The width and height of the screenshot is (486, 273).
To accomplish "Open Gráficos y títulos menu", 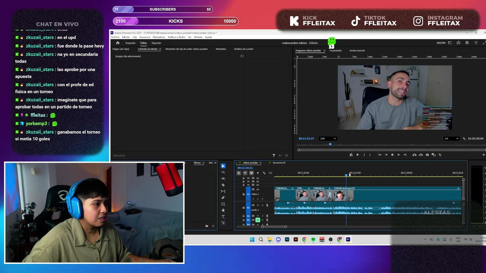I will coord(177,37).
